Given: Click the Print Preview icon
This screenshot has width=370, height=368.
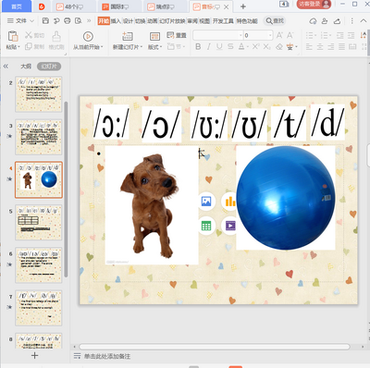Looking at the screenshot, I should pyautogui.click(x=79, y=20).
